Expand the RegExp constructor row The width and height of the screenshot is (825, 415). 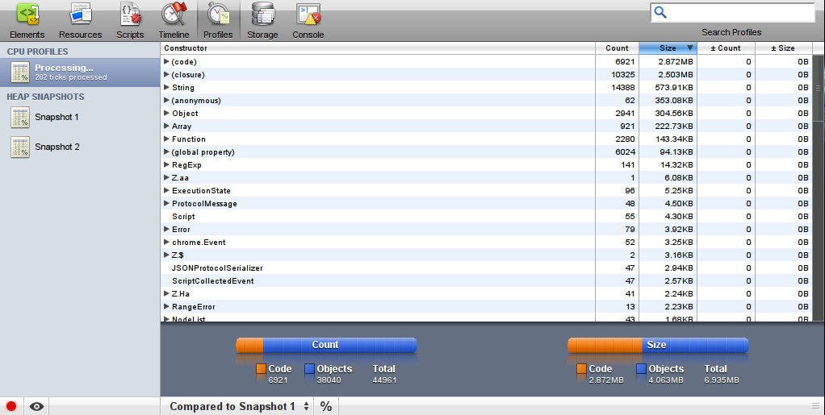click(167, 165)
